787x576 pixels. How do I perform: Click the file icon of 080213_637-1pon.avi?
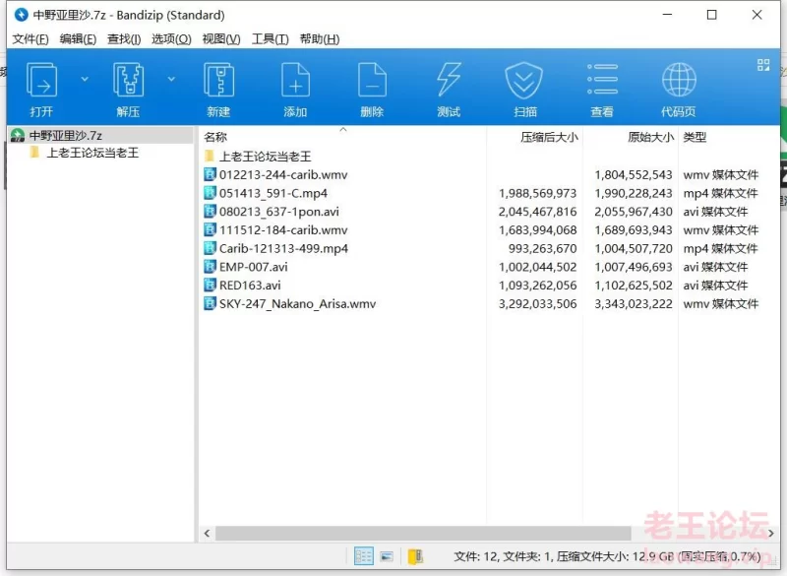coord(210,212)
